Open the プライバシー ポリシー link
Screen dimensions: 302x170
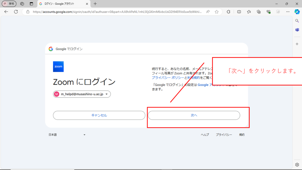[x=168, y=78]
